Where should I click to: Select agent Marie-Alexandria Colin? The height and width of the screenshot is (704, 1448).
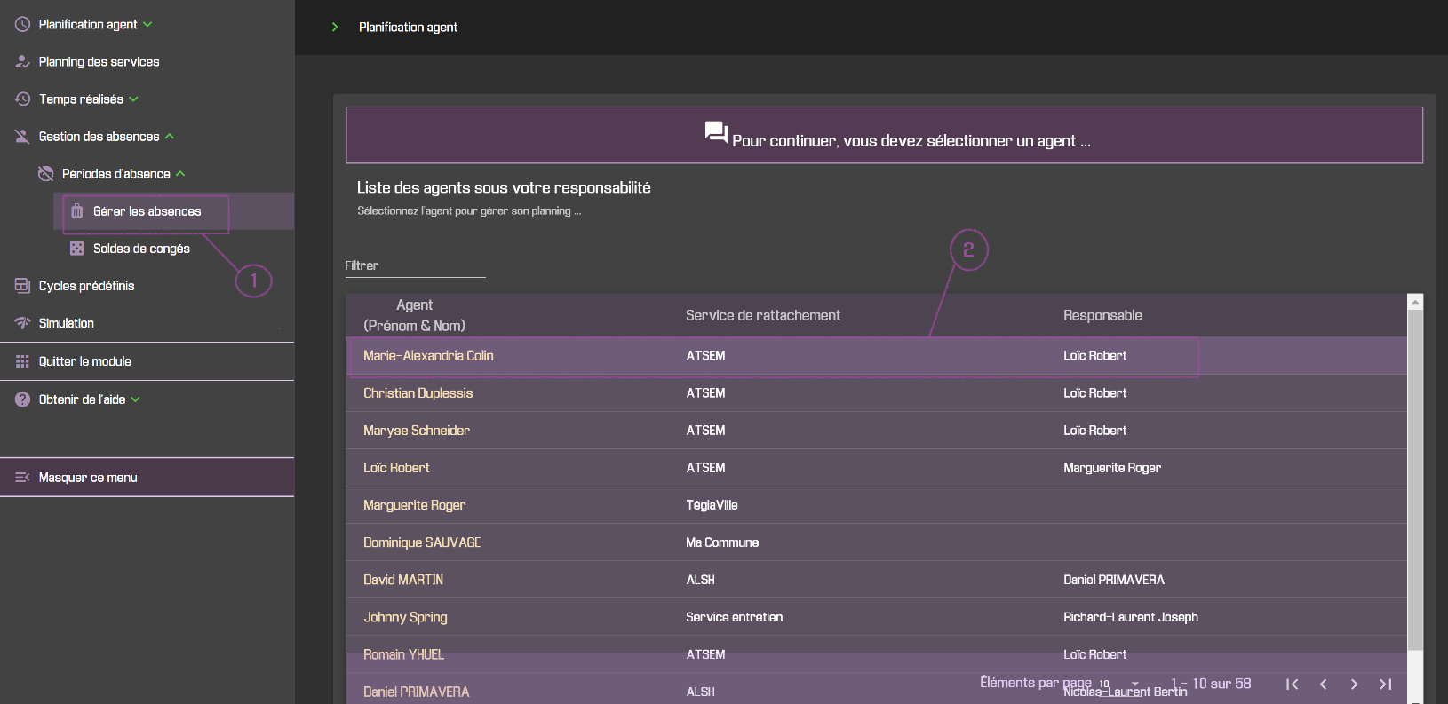428,356
